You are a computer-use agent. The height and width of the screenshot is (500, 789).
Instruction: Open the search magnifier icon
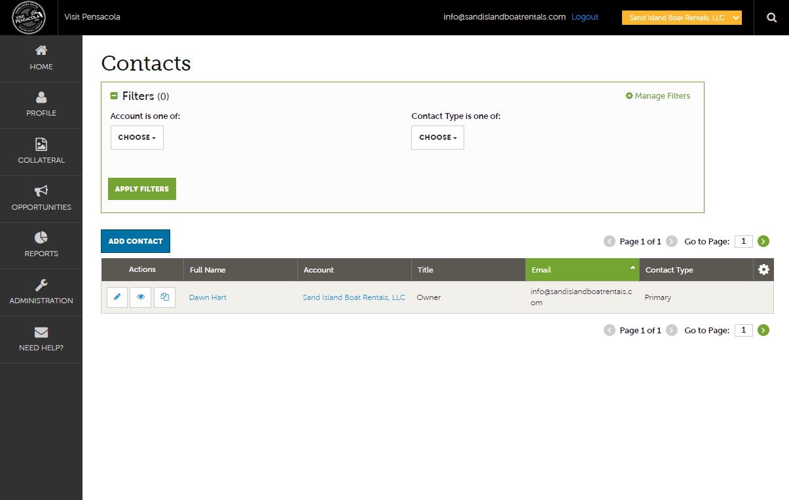coord(772,18)
